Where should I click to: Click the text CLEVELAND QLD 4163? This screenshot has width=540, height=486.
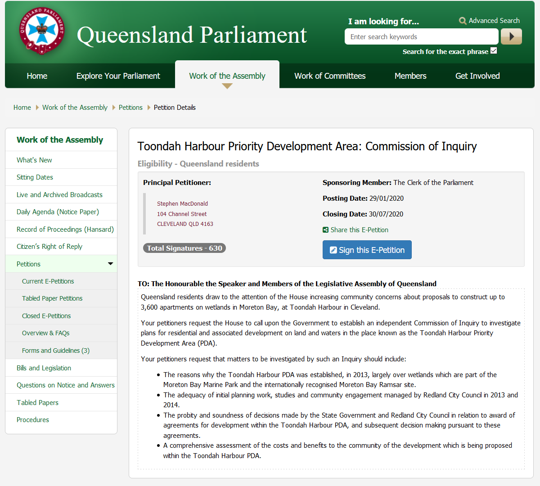pyautogui.click(x=185, y=224)
